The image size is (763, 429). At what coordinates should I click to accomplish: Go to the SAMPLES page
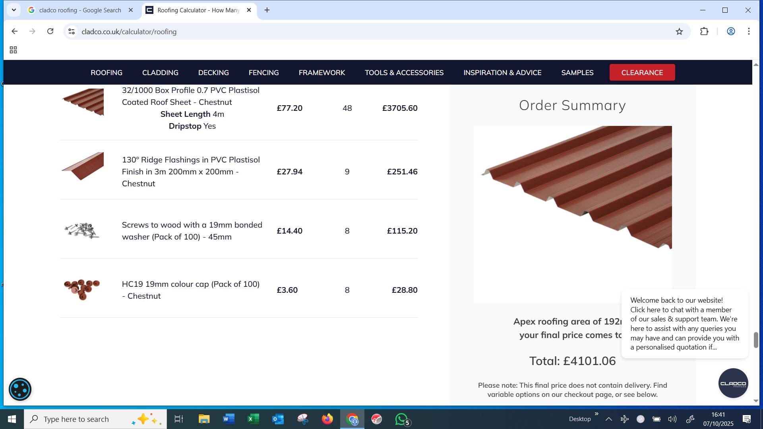[x=577, y=73]
